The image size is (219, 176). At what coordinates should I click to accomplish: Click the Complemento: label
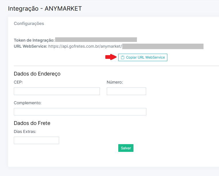[28, 103]
